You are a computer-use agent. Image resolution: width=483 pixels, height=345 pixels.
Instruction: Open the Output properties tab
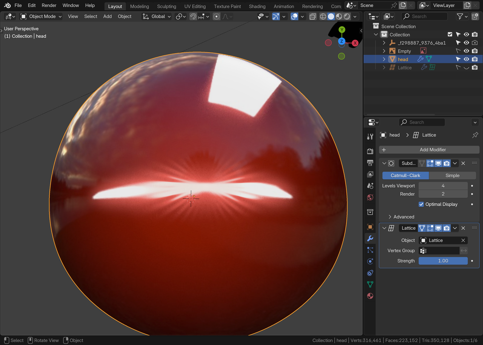370,163
